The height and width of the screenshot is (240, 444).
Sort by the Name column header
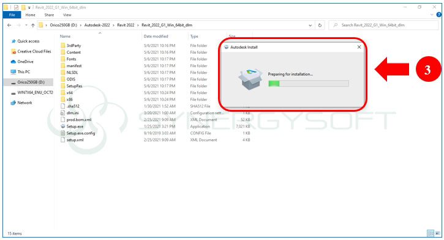pyautogui.click(x=65, y=36)
